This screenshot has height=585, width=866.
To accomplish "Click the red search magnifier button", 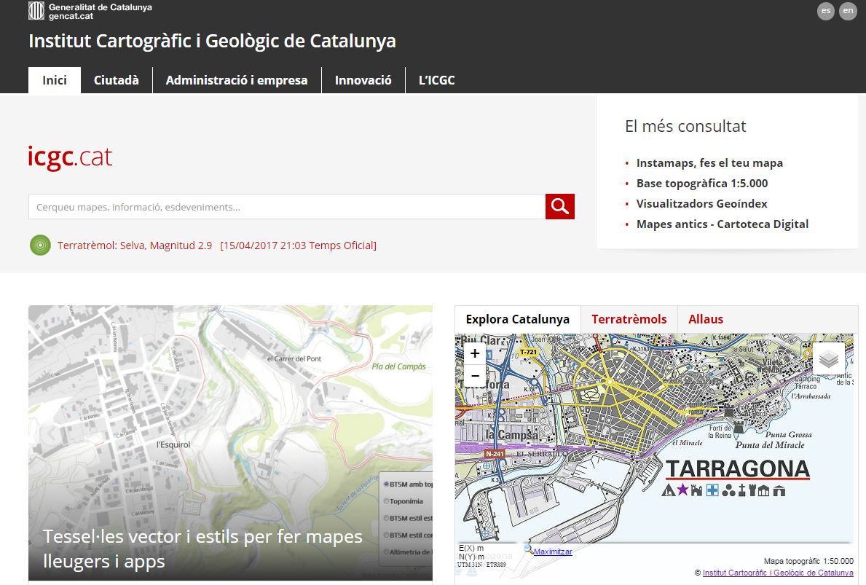I will 560,207.
